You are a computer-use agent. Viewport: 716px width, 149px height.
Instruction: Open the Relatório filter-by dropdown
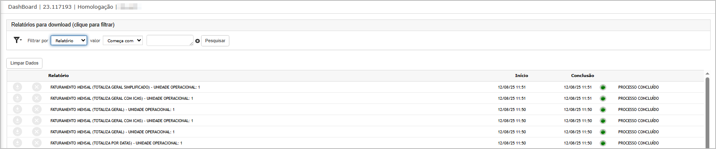69,41
